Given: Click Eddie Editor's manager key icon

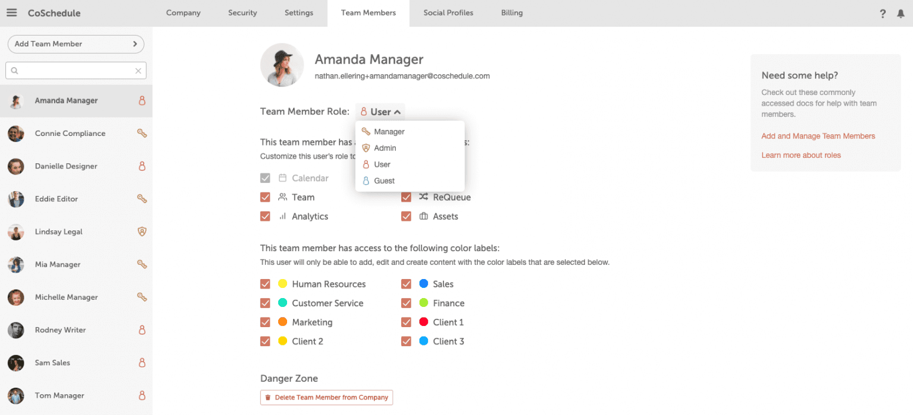Looking at the screenshot, I should click(x=142, y=199).
